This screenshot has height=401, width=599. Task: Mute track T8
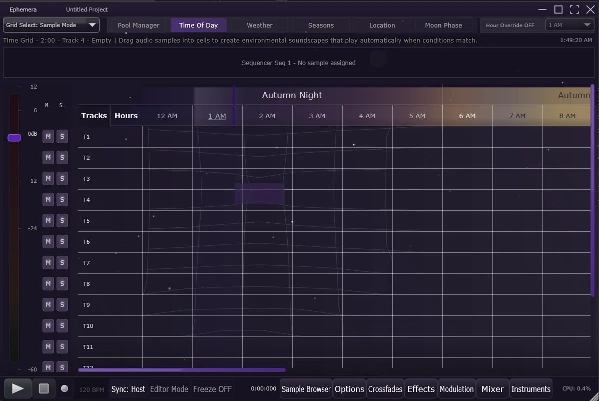[x=48, y=283]
